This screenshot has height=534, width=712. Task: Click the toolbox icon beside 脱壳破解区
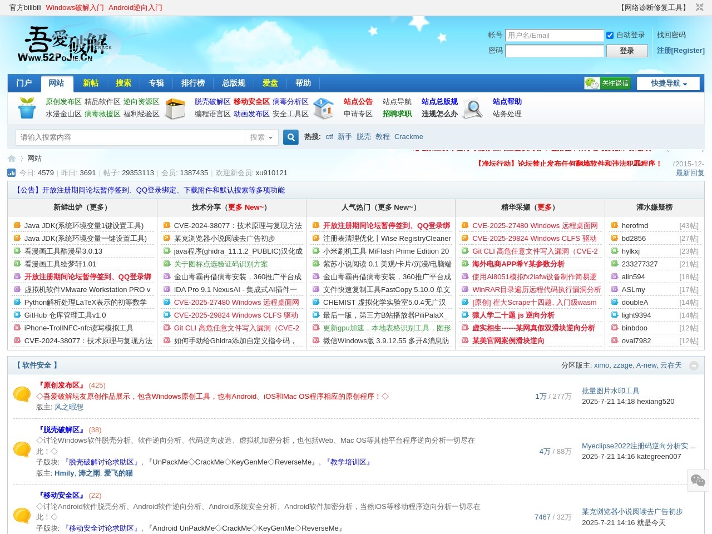coord(175,108)
